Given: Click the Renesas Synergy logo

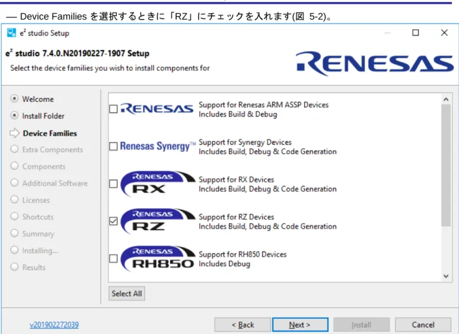Looking at the screenshot, I should click(158, 146).
